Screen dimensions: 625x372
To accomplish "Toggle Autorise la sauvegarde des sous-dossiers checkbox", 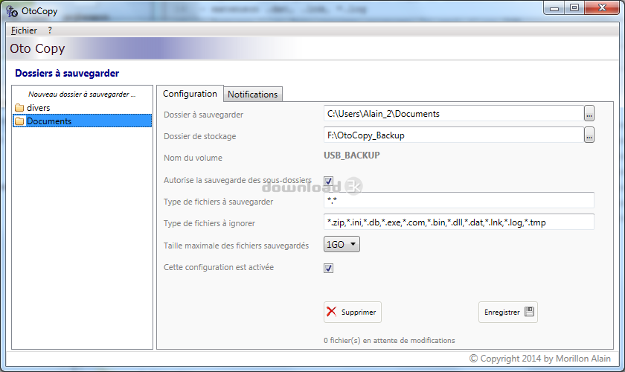I will pyautogui.click(x=328, y=181).
